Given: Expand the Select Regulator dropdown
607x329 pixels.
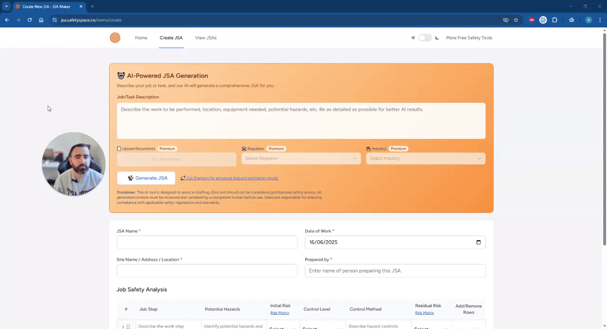Looking at the screenshot, I should tap(301, 159).
